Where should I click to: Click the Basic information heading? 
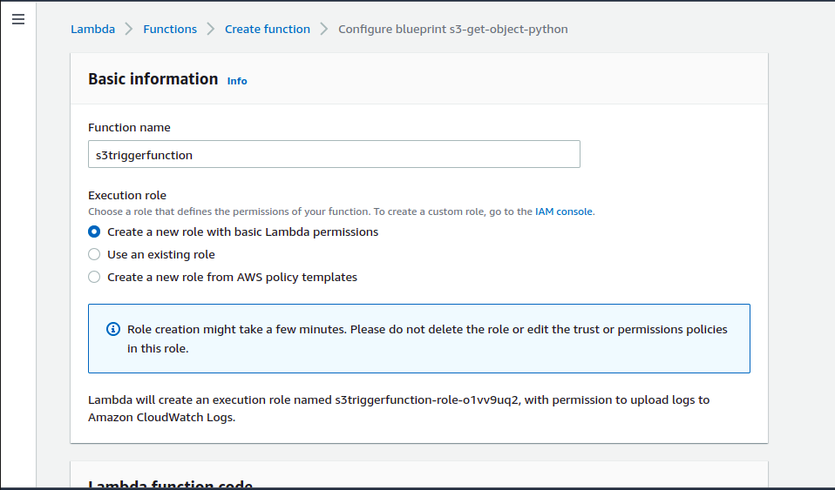point(153,79)
